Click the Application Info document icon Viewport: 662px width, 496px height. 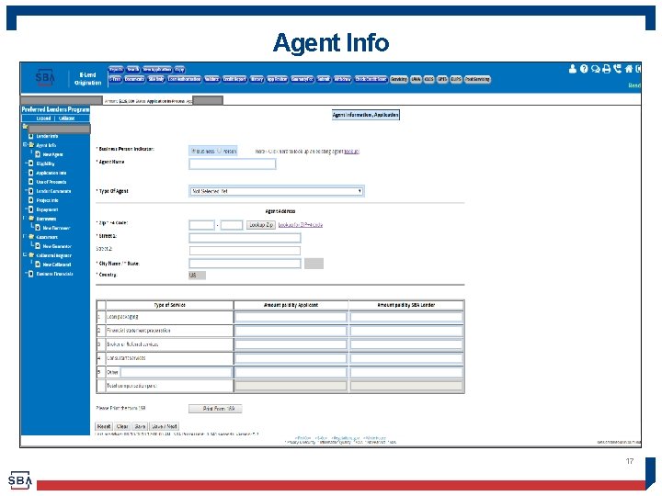pyautogui.click(x=31, y=173)
